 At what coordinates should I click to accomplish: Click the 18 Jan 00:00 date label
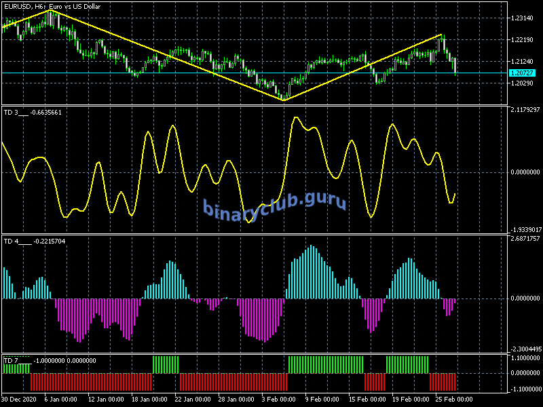pyautogui.click(x=149, y=400)
